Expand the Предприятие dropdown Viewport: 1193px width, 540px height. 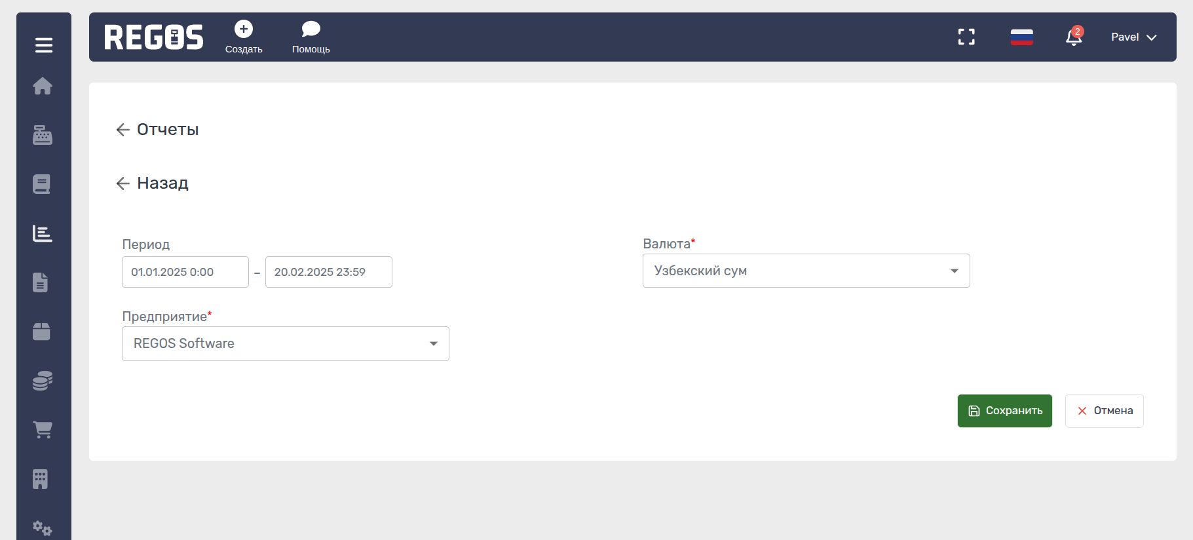pos(285,343)
